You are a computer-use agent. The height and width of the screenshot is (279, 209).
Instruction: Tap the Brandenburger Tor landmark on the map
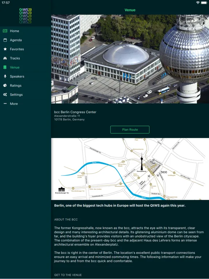coord(62,190)
